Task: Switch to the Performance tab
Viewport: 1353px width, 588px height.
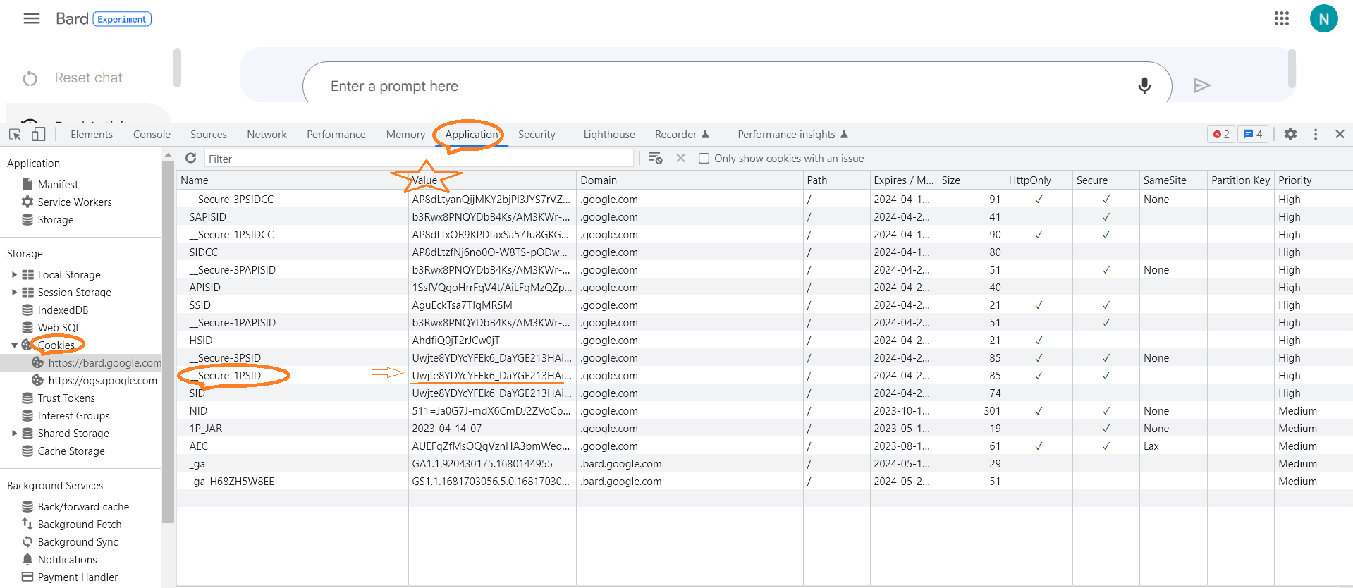Action: click(336, 134)
